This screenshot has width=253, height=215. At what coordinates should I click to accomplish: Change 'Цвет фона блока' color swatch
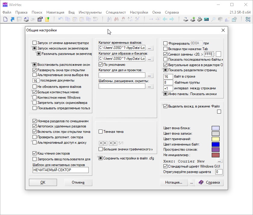click(216, 128)
